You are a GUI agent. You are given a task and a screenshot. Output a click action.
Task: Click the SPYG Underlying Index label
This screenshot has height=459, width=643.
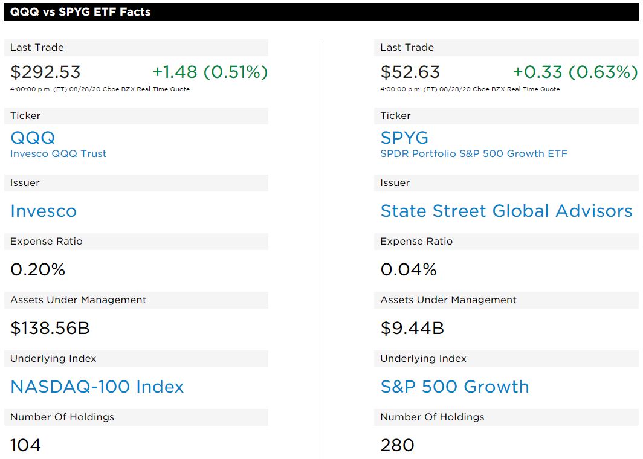(x=423, y=359)
